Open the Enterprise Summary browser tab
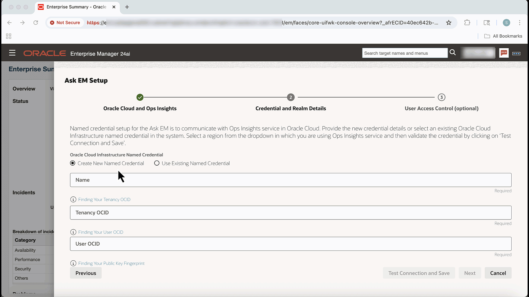This screenshot has width=529, height=297. point(76,7)
